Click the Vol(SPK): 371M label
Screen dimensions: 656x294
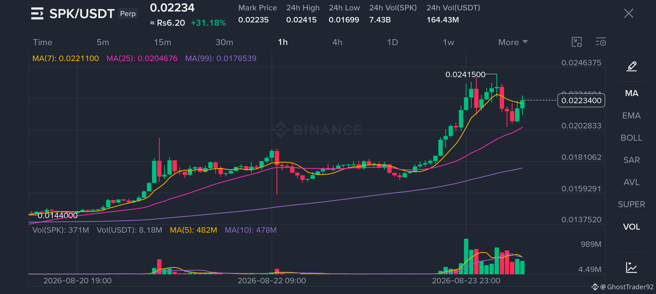(x=61, y=230)
